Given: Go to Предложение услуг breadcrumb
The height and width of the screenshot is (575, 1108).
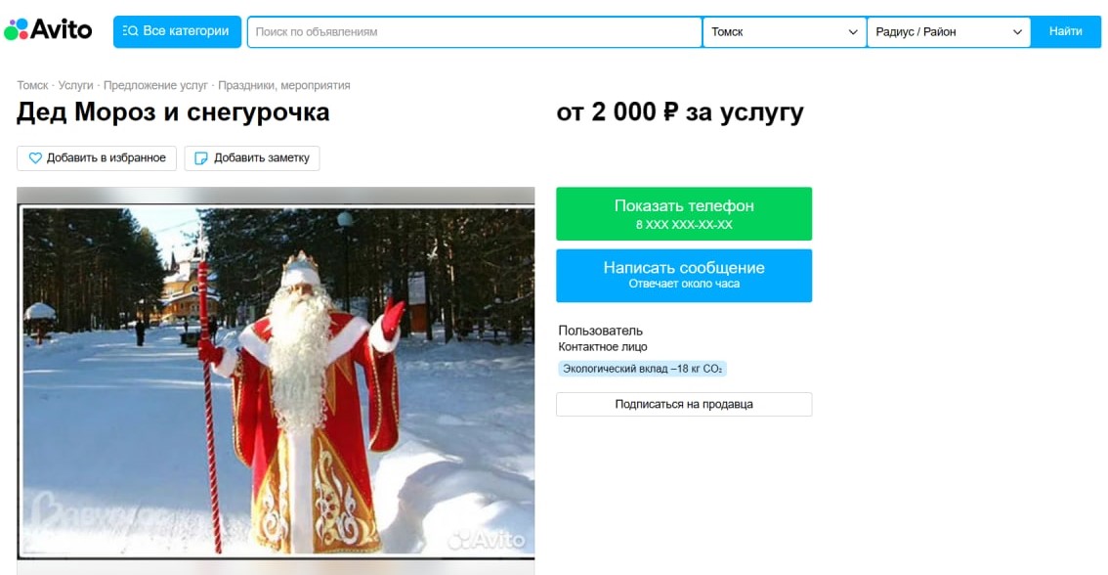Looking at the screenshot, I should (x=155, y=85).
